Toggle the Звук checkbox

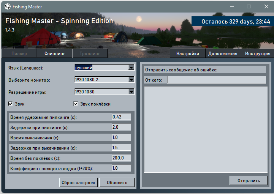(11, 104)
